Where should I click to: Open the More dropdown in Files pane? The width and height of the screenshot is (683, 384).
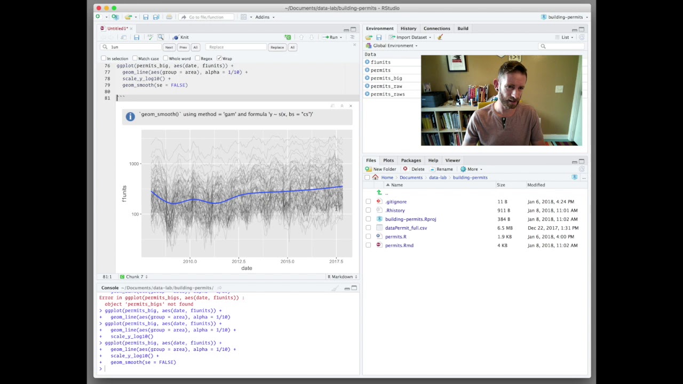click(471, 169)
